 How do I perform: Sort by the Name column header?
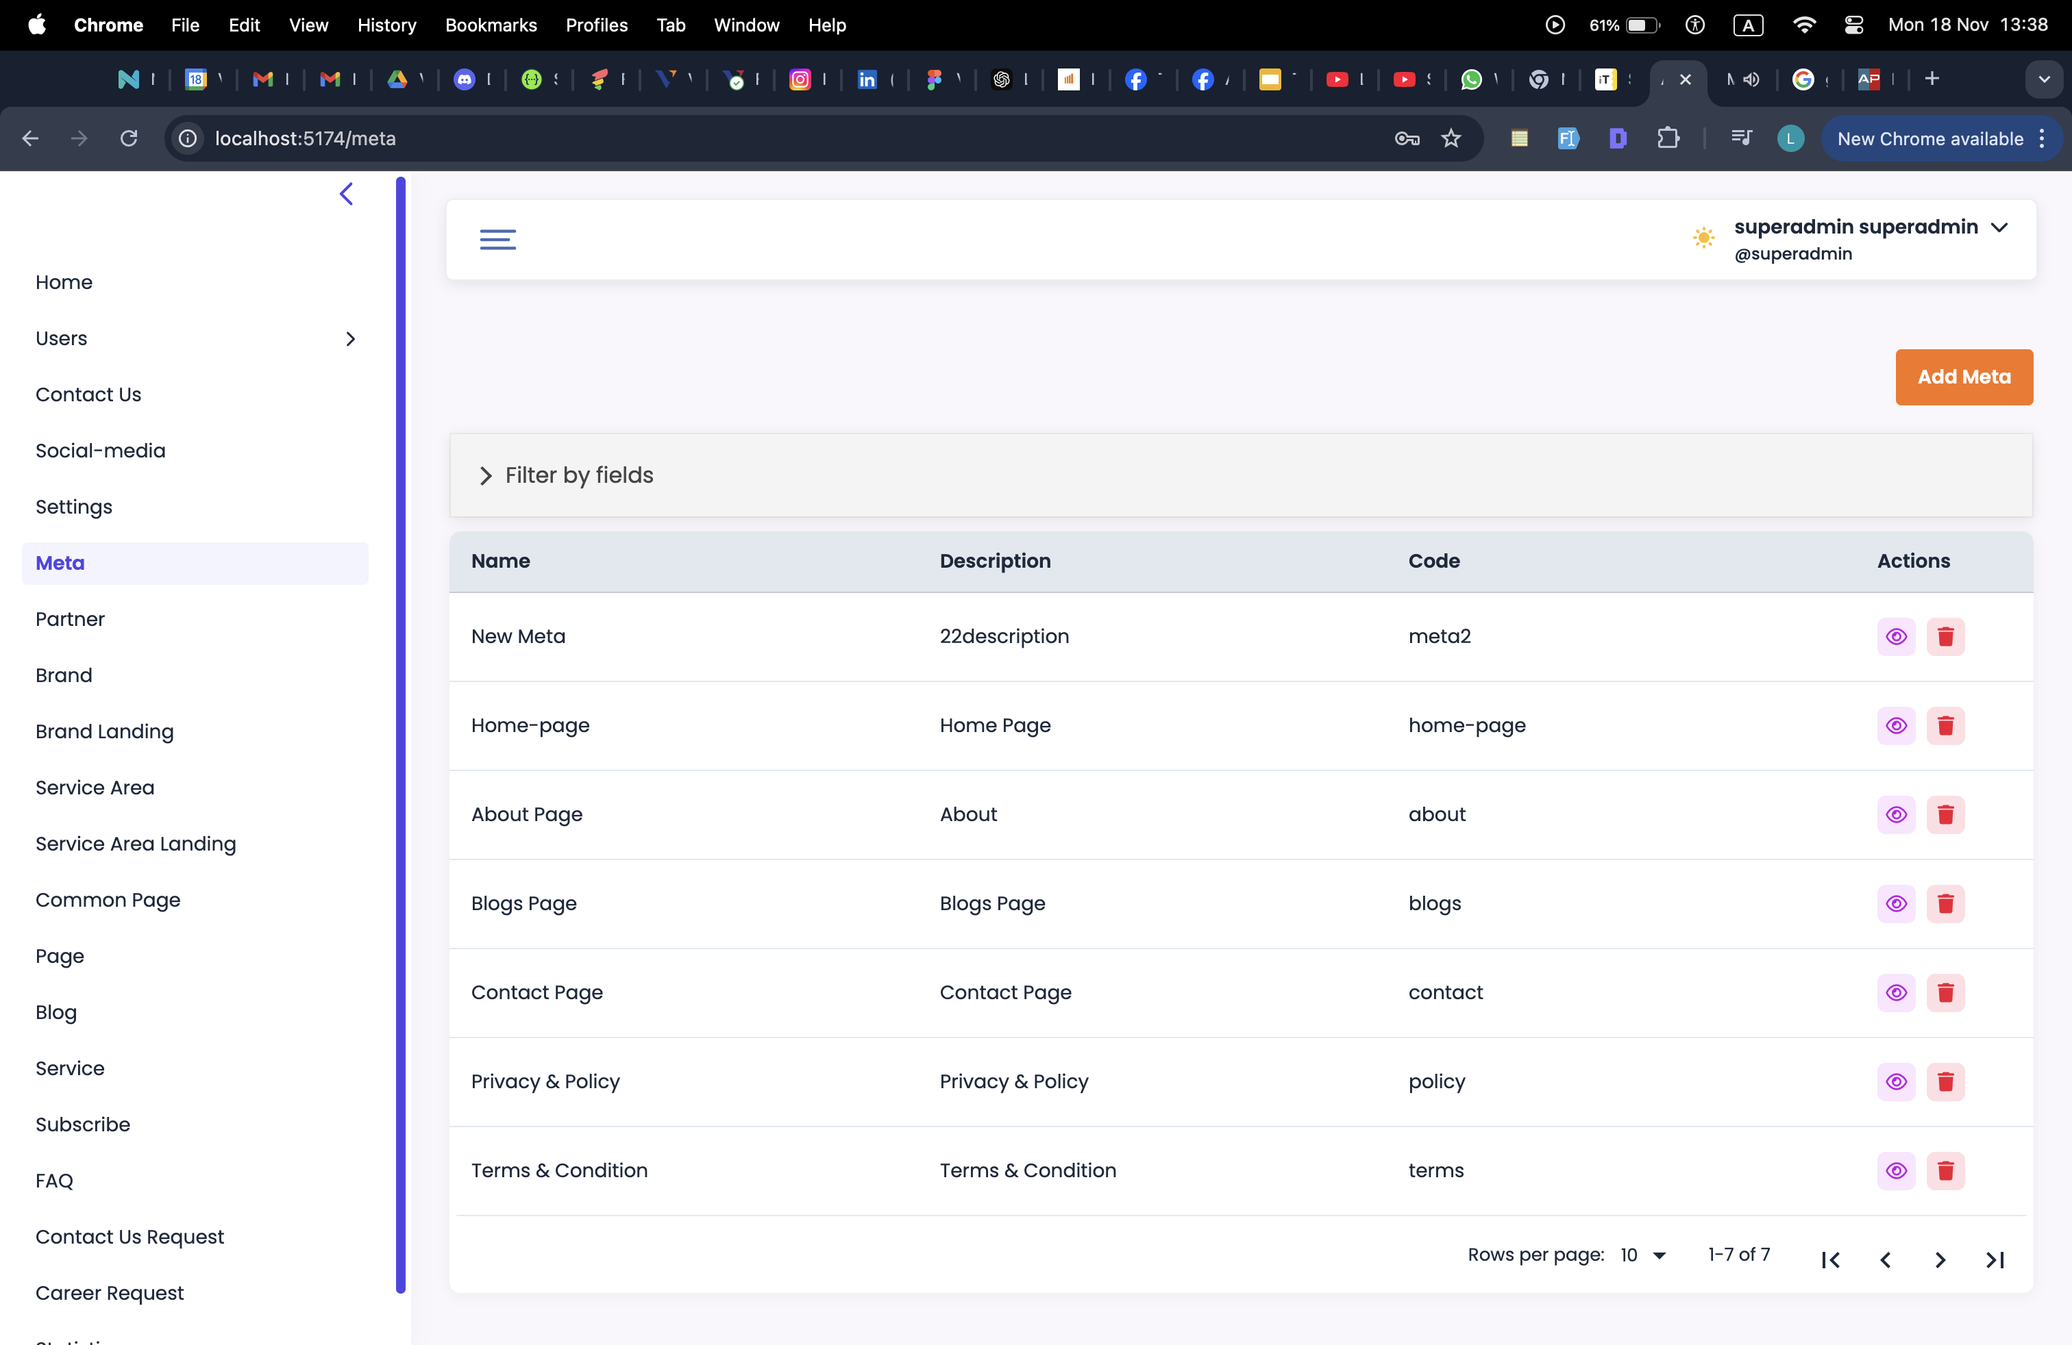[x=501, y=561]
